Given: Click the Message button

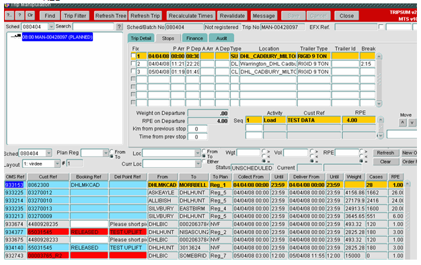Looking at the screenshot, I should coord(264,16).
